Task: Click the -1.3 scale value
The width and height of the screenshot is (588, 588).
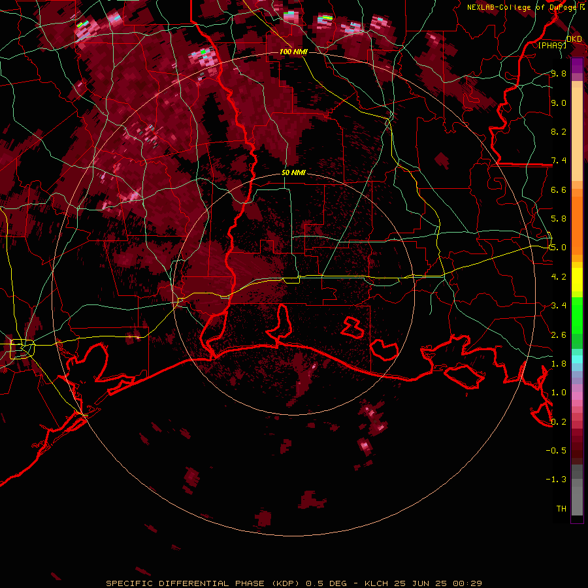Action: tap(556, 480)
